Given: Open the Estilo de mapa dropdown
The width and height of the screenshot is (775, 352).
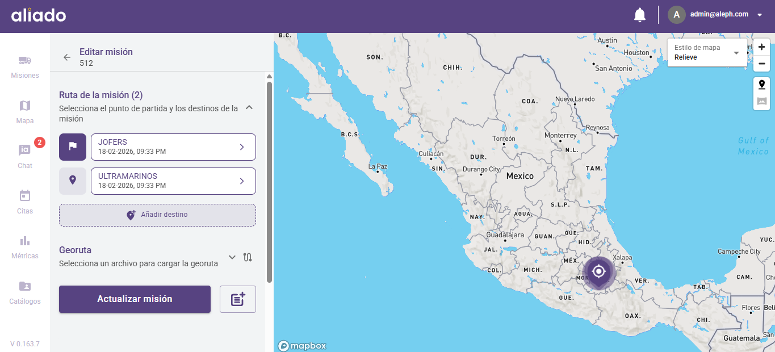Looking at the screenshot, I should point(707,52).
